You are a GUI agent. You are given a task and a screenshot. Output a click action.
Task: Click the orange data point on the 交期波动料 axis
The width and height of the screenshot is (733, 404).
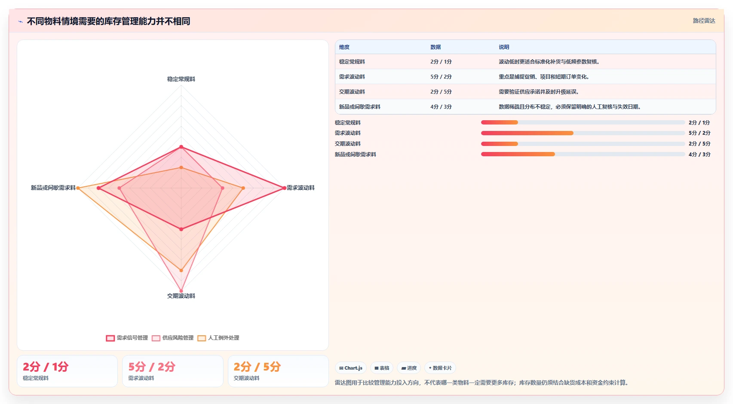pos(181,270)
